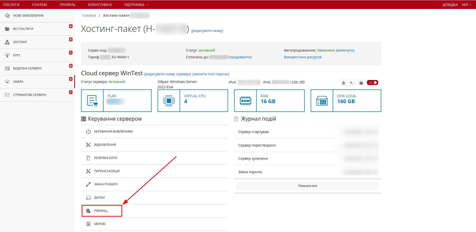Select СТРІМІНГОВІ СЕРВЕРИ in the sidebar
This screenshot has width=476, height=232.
coord(37,95)
